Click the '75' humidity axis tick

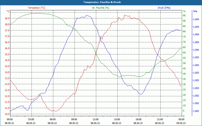point(184,37)
